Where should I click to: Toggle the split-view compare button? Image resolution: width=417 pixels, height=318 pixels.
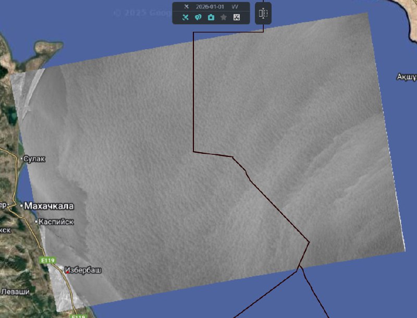(263, 13)
